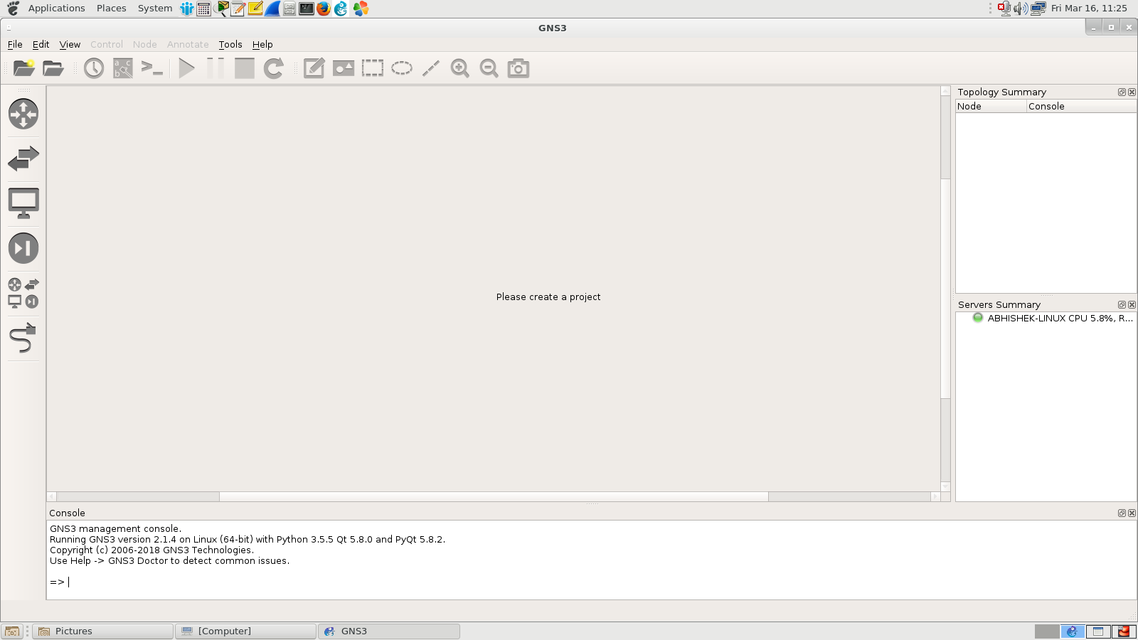This screenshot has height=640, width=1138.
Task: Launch Firefox from the top panel
Action: coord(324,9)
